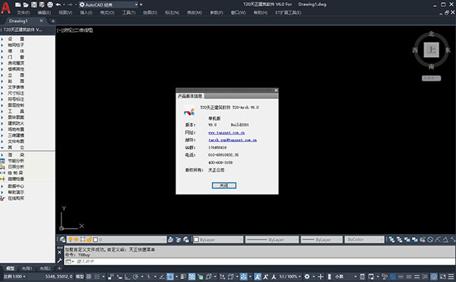
Task: Click the Undo arrow icon
Action: tap(59, 5)
